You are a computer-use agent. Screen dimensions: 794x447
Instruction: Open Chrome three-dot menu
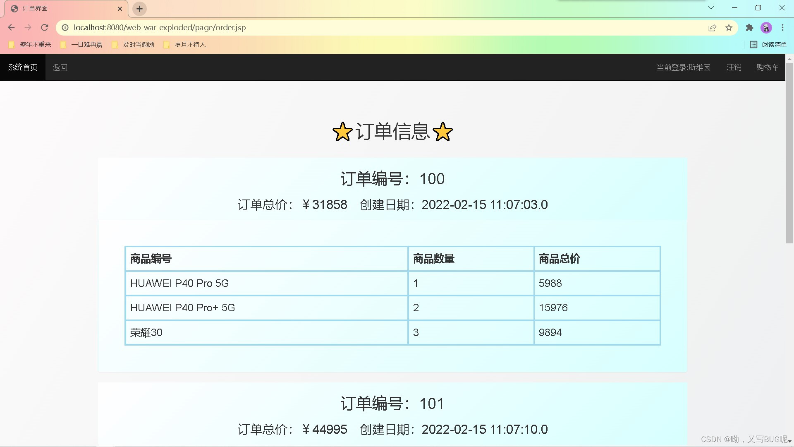(782, 28)
